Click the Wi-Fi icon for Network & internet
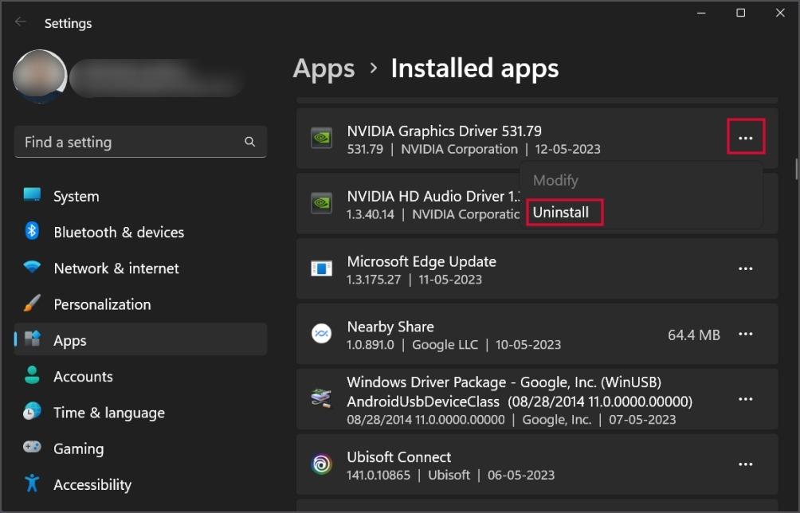The height and width of the screenshot is (513, 800). [x=32, y=267]
